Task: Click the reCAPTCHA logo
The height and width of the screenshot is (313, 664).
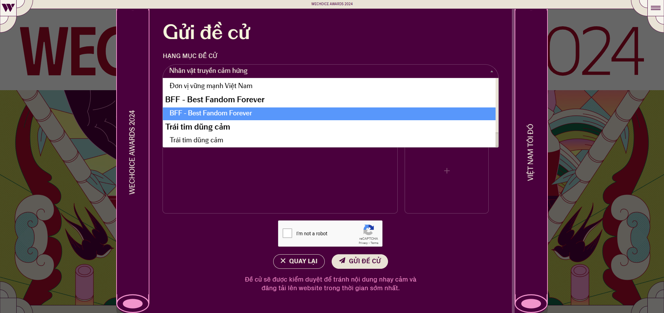Action: pyautogui.click(x=369, y=230)
